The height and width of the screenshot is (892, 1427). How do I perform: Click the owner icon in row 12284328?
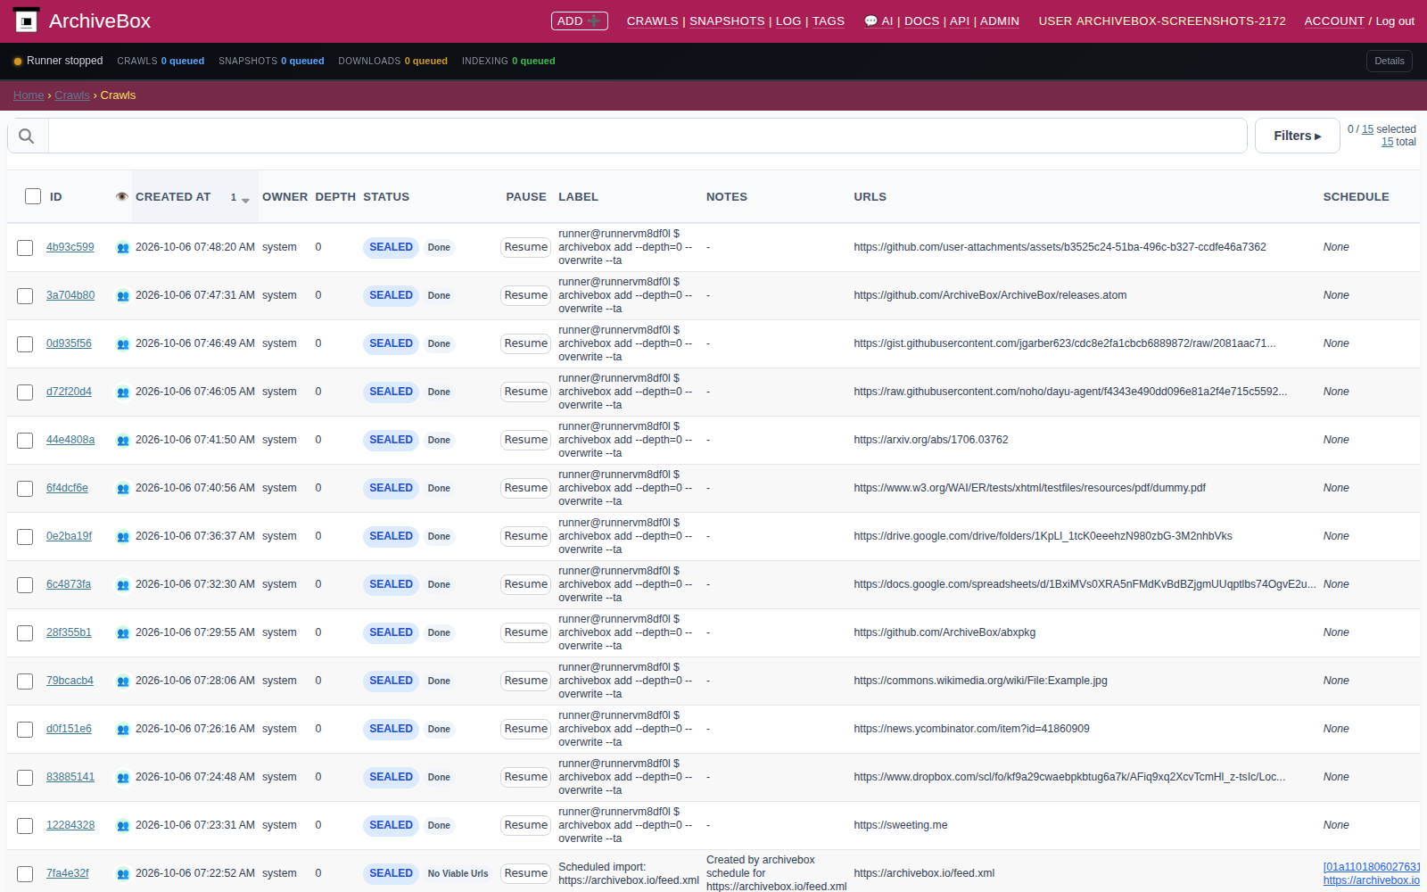coord(123,826)
